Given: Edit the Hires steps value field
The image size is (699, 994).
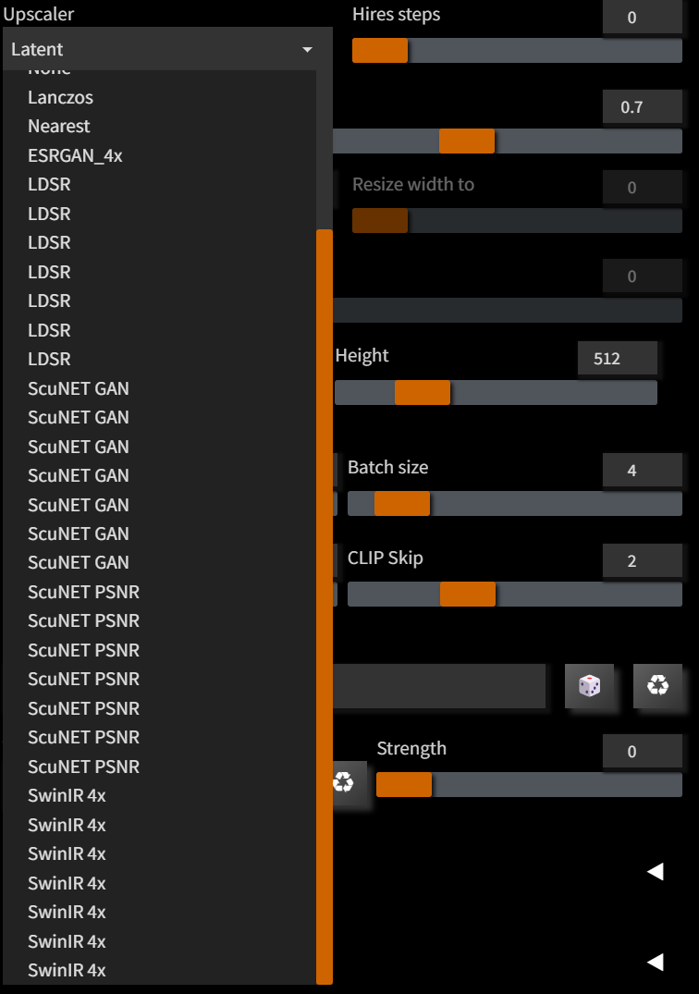Looking at the screenshot, I should click(642, 17).
